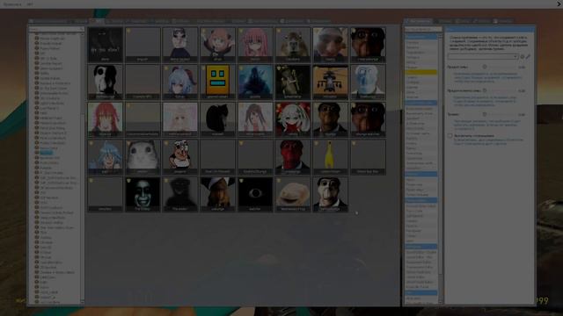This screenshot has width=563, height=316.
Task: Choose the brown-haired anime girl thumbnail
Action: 255,119
